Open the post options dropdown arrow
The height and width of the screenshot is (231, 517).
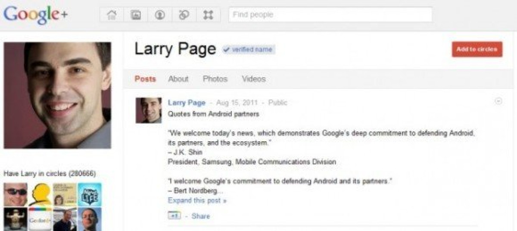498,101
